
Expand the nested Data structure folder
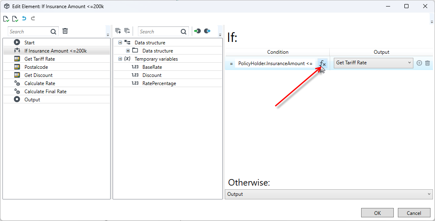pyautogui.click(x=128, y=50)
